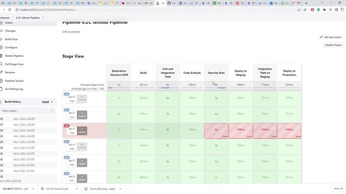Click the browser profile avatar

[342, 10]
